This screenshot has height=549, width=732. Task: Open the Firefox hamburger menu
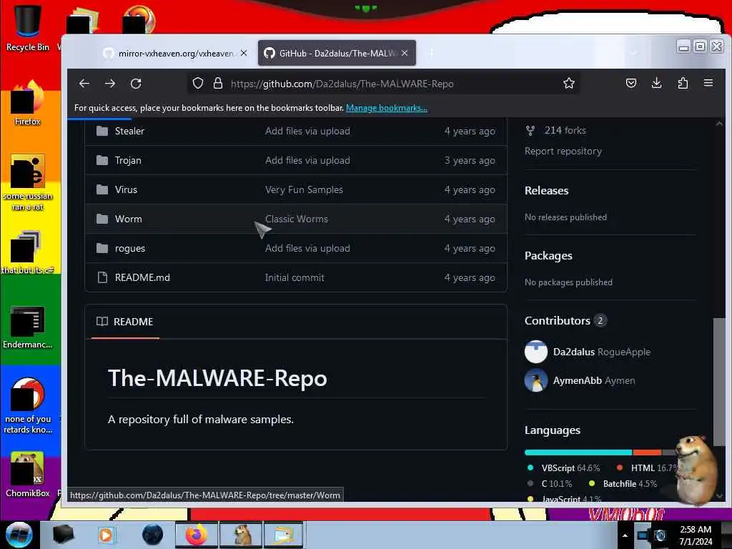pyautogui.click(x=708, y=83)
